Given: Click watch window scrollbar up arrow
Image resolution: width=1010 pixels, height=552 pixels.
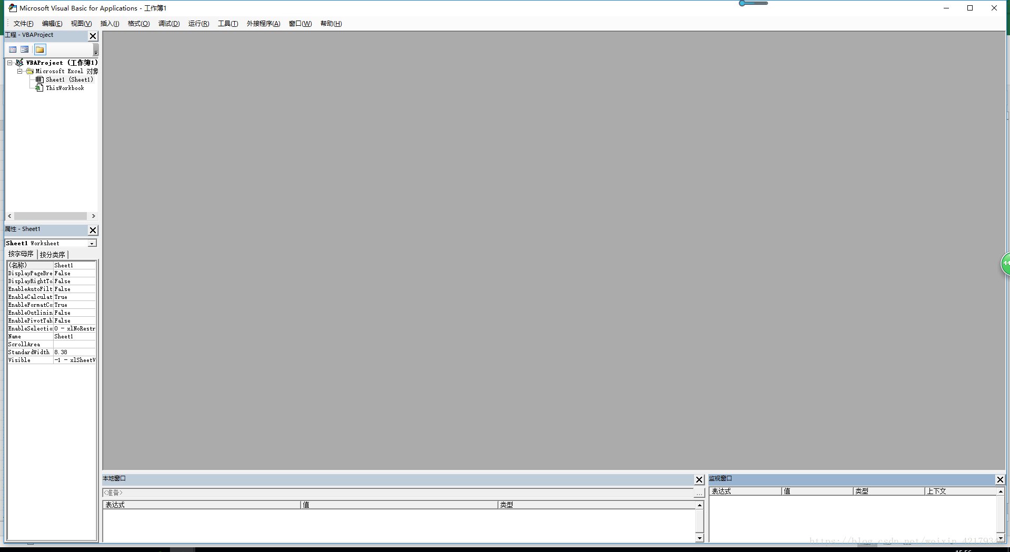Looking at the screenshot, I should pos(1001,491).
